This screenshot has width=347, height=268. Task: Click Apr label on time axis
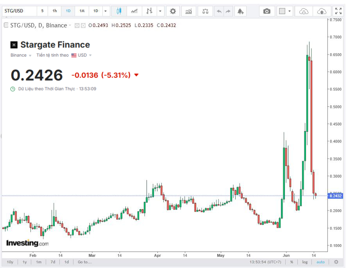[x=157, y=255]
